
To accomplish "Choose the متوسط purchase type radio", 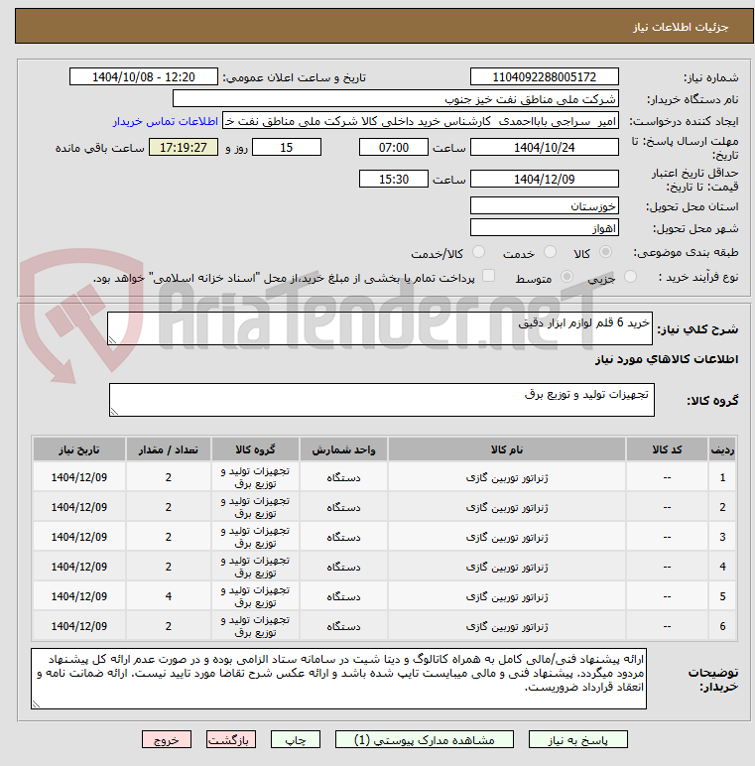I will pyautogui.click(x=566, y=277).
